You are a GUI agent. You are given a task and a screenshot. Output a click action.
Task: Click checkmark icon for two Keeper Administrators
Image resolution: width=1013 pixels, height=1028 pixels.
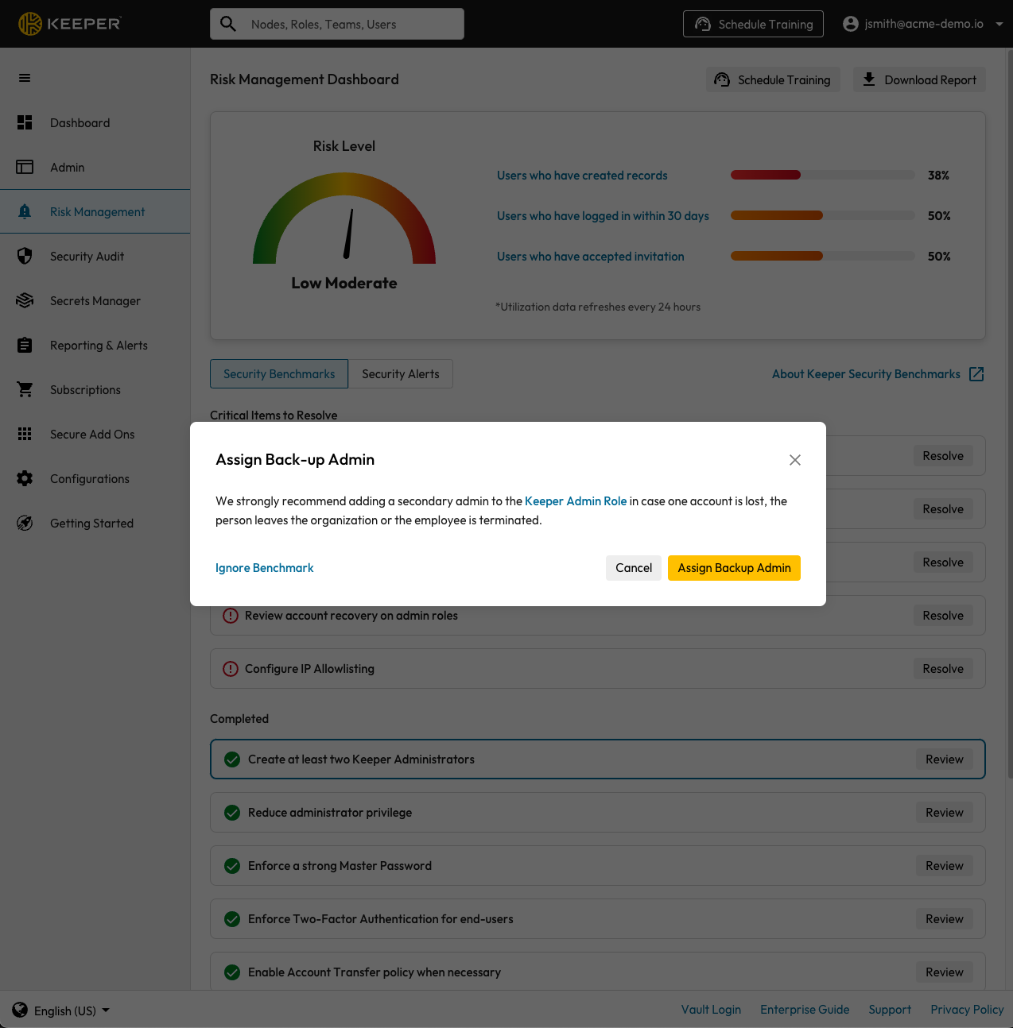tap(232, 759)
